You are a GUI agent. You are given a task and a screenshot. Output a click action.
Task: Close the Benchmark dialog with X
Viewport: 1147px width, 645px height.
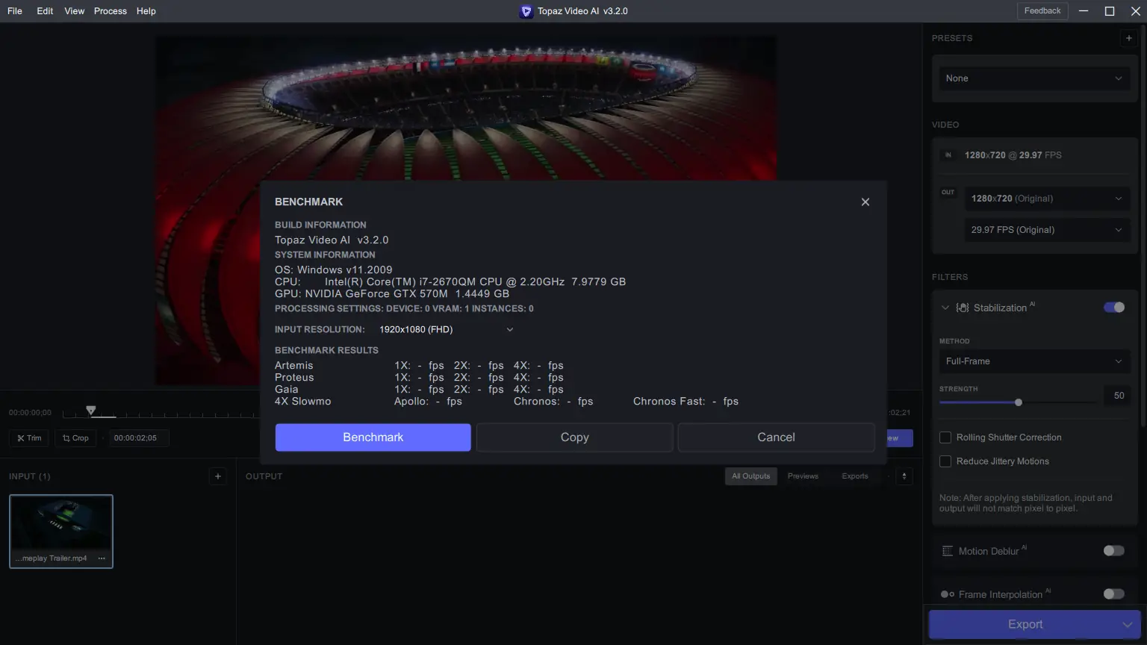tap(865, 202)
